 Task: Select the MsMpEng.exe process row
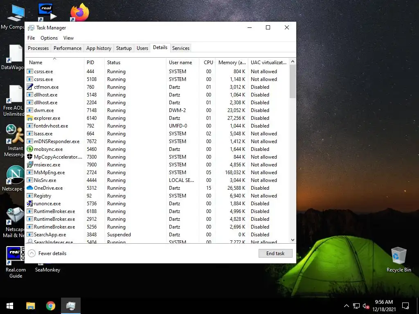click(x=158, y=172)
